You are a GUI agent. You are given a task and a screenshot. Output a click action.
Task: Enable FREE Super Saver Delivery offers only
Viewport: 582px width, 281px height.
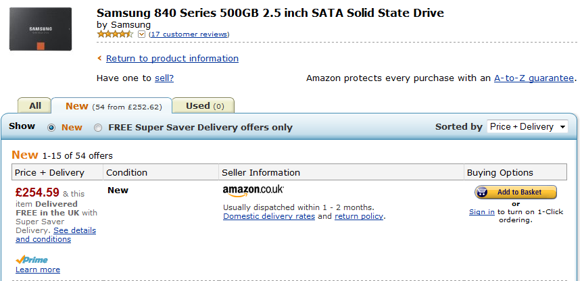click(x=98, y=128)
